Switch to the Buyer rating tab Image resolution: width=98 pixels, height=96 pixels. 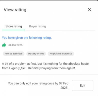tap(37, 26)
